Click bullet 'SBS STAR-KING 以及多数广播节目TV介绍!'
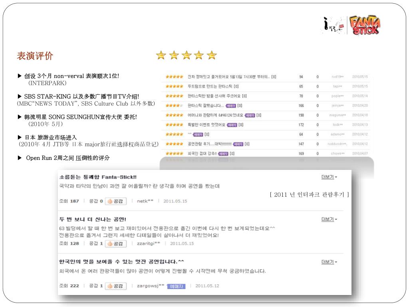409x307 pixels. point(79,96)
